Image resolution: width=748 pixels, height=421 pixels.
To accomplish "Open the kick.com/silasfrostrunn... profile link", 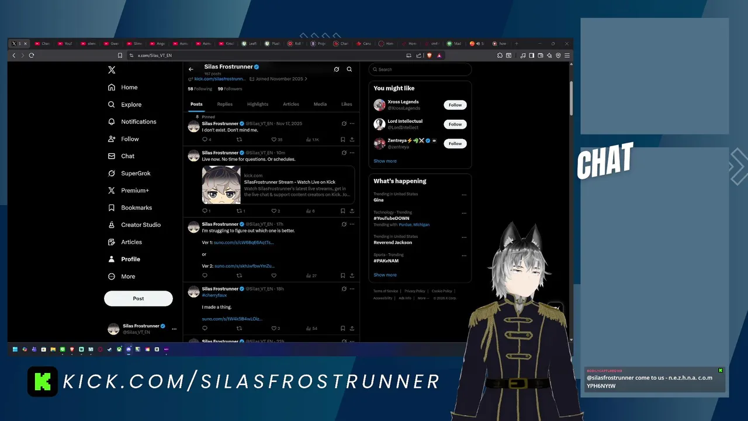I will click(x=220, y=79).
